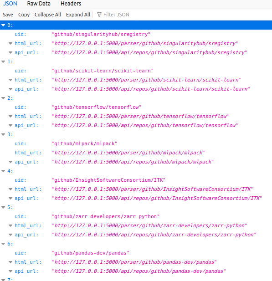This screenshot has height=281, width=272.
Task: Select uid value "github/InsightSoftwareConsortium/ITK"
Action: 108,180
